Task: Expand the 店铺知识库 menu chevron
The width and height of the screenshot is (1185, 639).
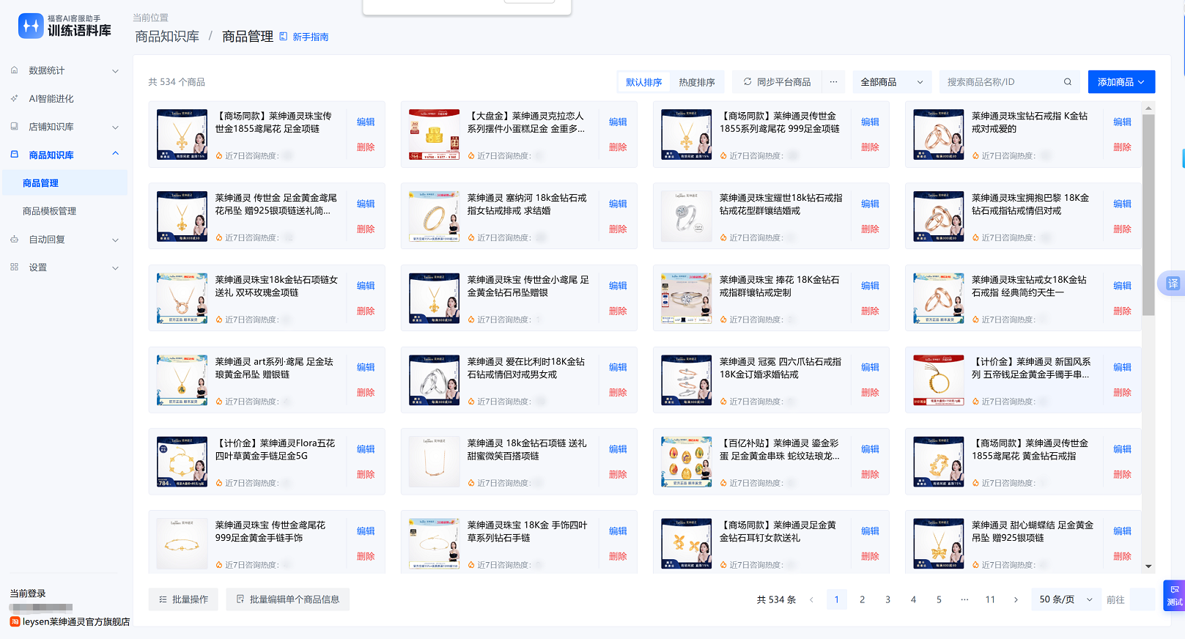Action: [x=115, y=128]
